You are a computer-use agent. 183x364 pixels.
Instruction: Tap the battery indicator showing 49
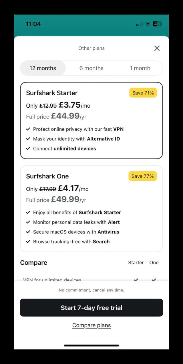[157, 24]
